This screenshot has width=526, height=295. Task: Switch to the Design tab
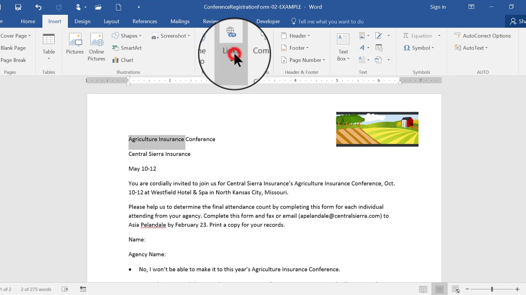[x=82, y=21]
